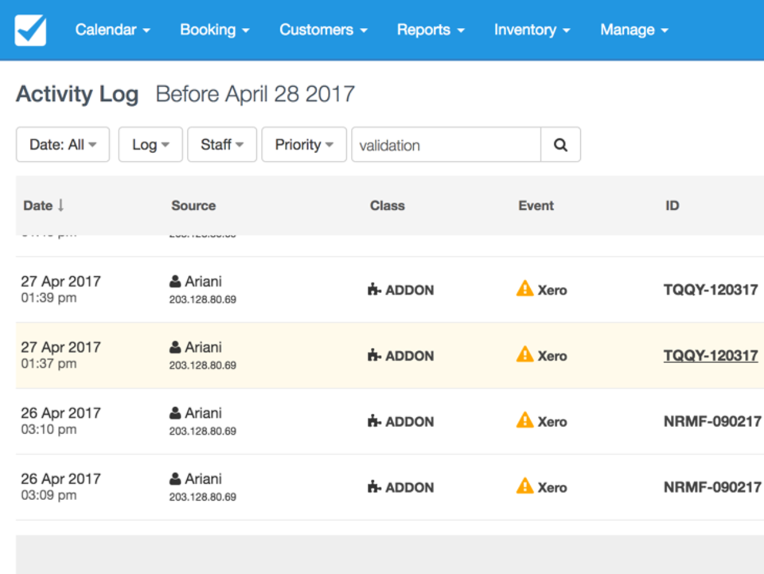Click the 27 Apr 2017 01:39 pm date cell
Viewport: 764px width, 574px height.
[61, 289]
